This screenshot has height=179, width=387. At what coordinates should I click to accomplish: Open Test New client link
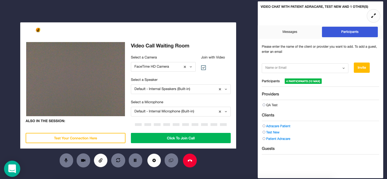[x=273, y=132]
